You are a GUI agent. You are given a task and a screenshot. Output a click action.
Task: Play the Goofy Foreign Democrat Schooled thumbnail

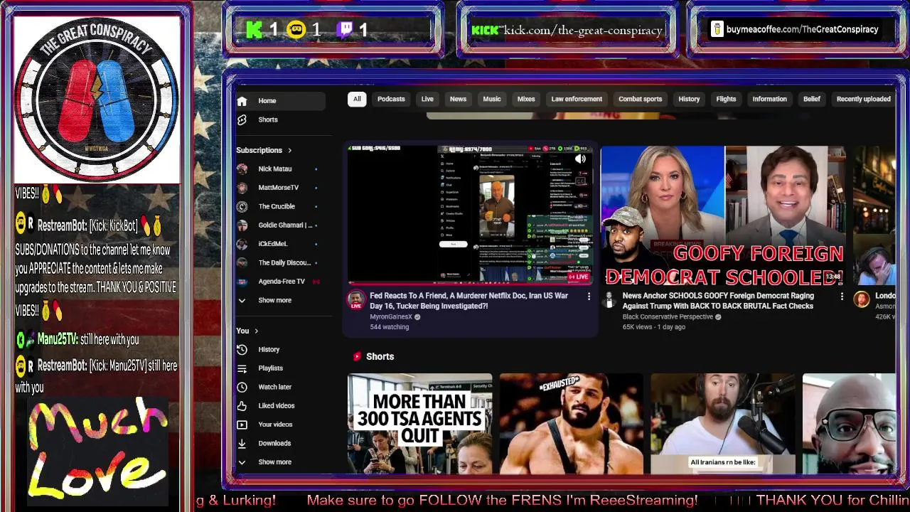click(x=723, y=214)
